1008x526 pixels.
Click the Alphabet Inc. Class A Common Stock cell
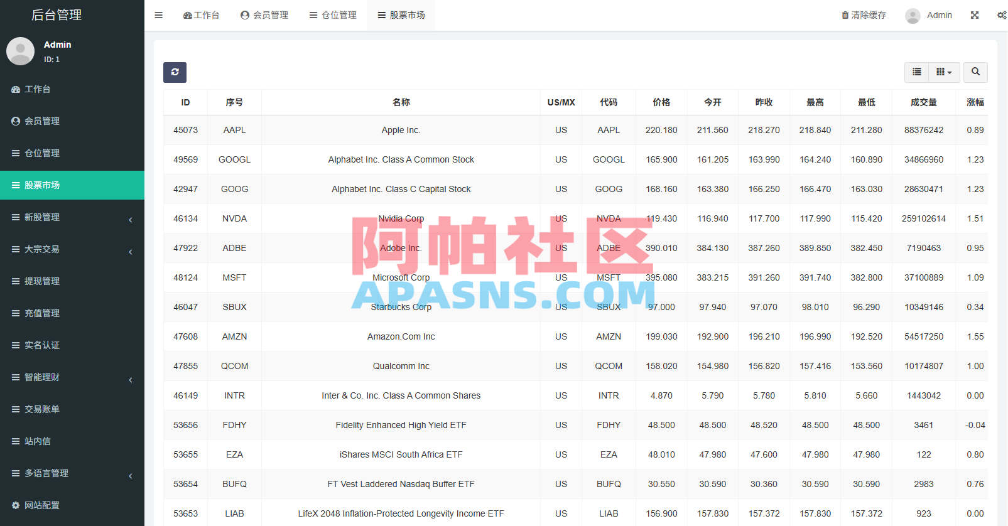click(x=401, y=159)
